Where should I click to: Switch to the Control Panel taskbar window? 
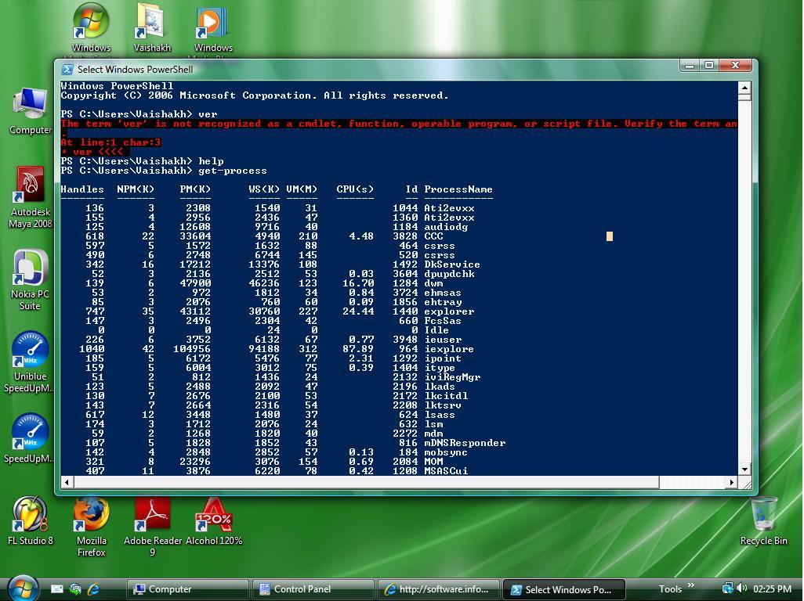(313, 589)
